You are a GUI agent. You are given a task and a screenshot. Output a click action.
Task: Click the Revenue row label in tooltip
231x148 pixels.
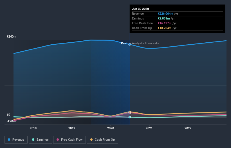[138, 14]
